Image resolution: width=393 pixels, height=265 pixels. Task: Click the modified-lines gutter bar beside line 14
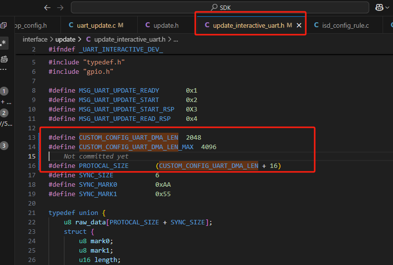point(39,147)
